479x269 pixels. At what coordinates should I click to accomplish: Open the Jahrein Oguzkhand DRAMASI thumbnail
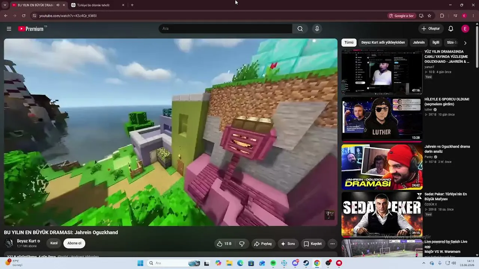click(x=382, y=167)
